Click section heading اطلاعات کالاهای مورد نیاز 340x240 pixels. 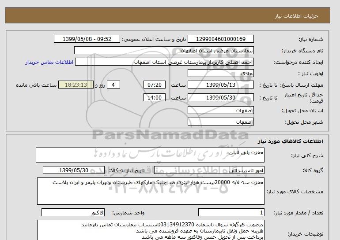(x=291, y=141)
